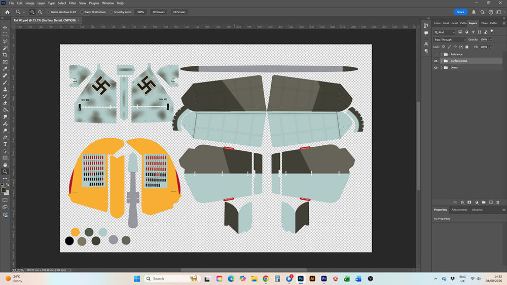Toggle Quick Mask mode

coord(5,200)
